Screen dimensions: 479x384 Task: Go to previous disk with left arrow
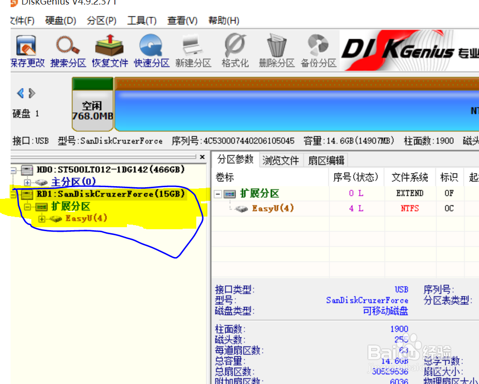click(x=20, y=93)
